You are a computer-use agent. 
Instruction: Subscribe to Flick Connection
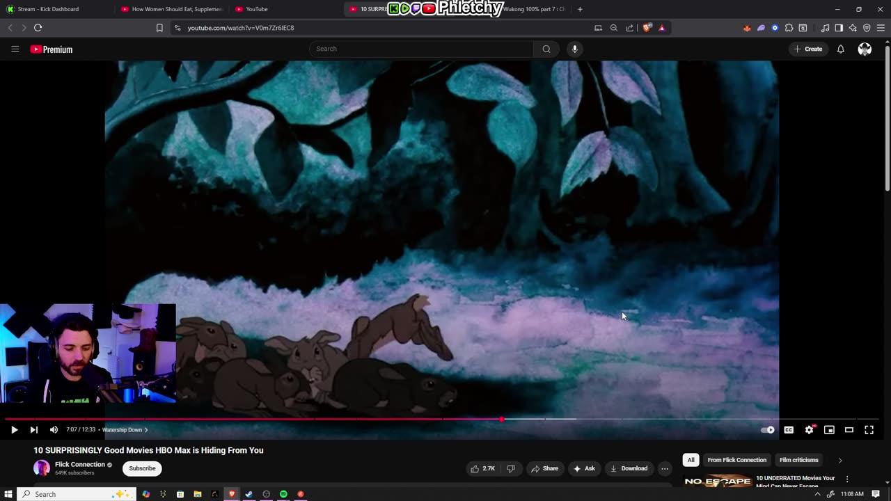(x=142, y=468)
